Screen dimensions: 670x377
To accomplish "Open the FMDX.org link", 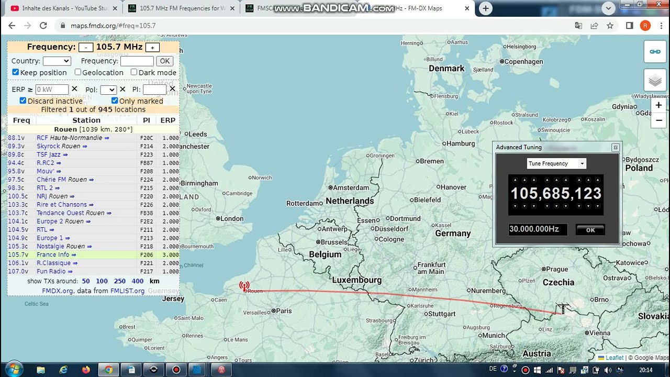I will pyautogui.click(x=58, y=291).
